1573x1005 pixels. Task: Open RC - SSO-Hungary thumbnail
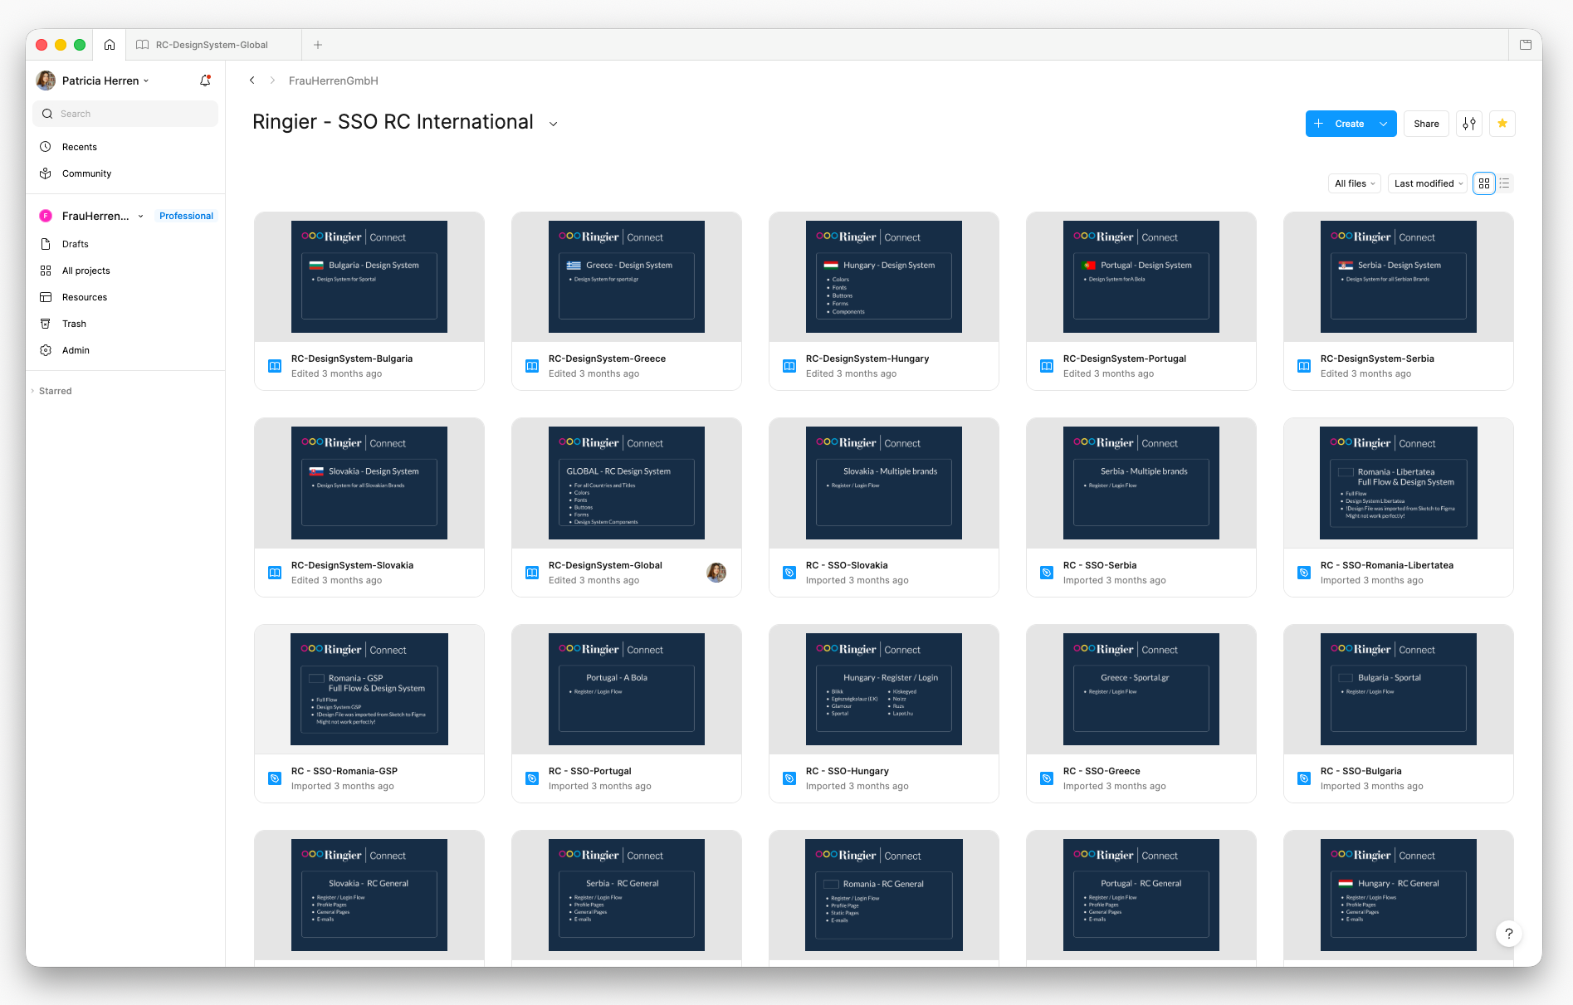pyautogui.click(x=884, y=689)
